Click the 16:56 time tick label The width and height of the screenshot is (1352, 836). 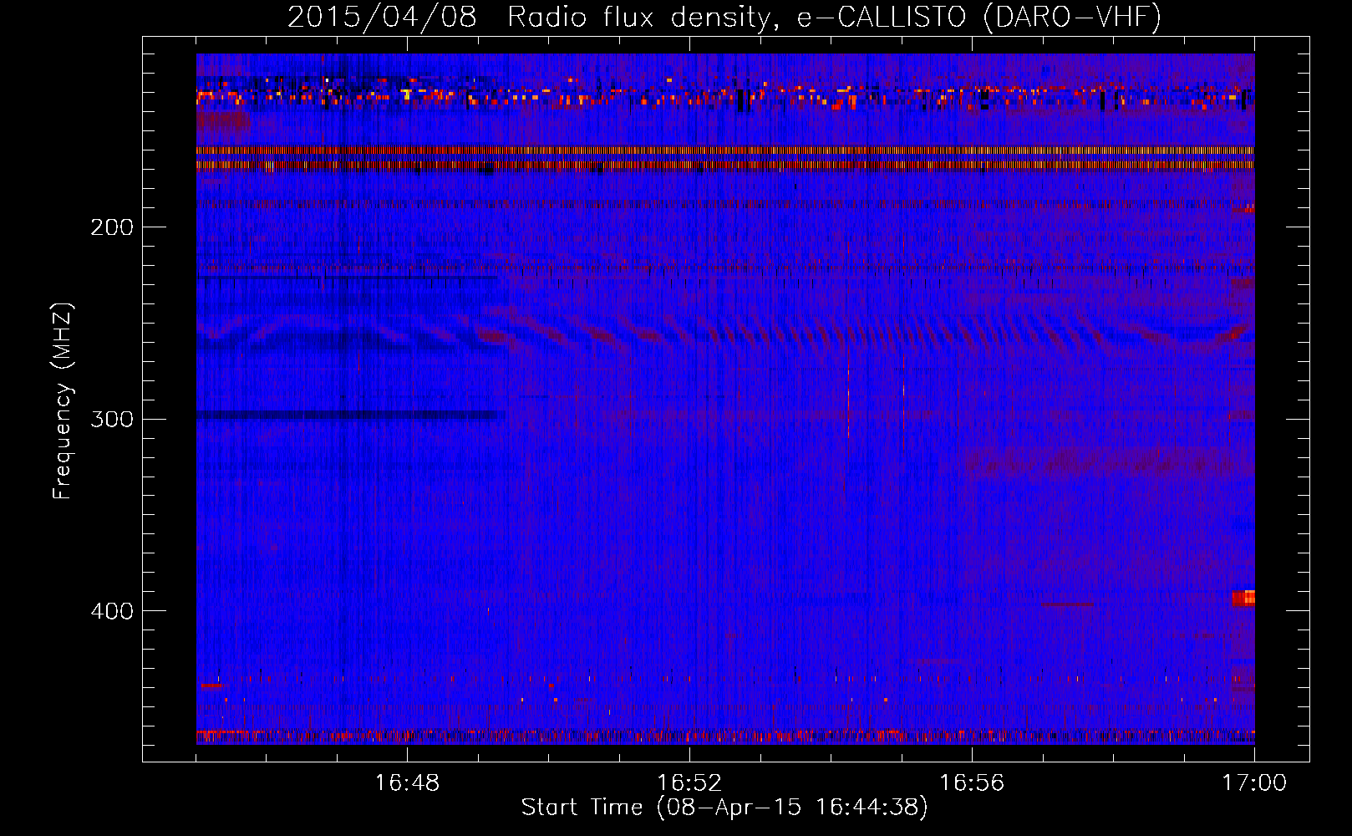coord(972,783)
